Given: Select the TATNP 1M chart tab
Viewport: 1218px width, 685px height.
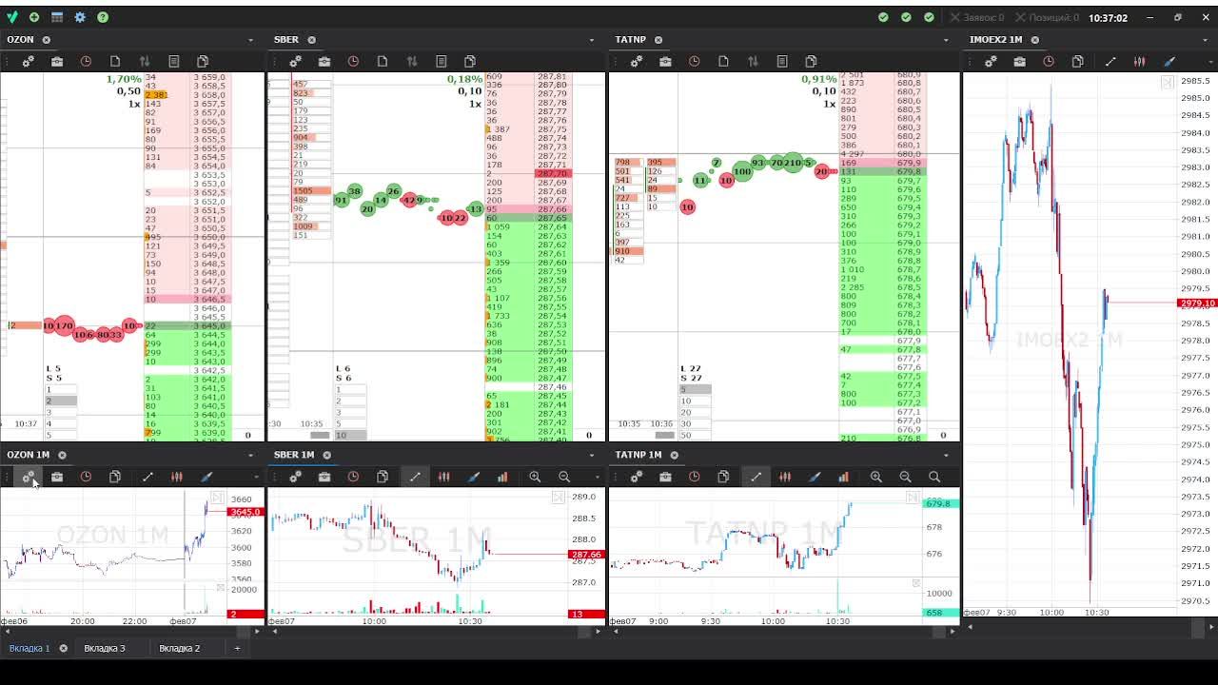Looking at the screenshot, I should tap(638, 455).
